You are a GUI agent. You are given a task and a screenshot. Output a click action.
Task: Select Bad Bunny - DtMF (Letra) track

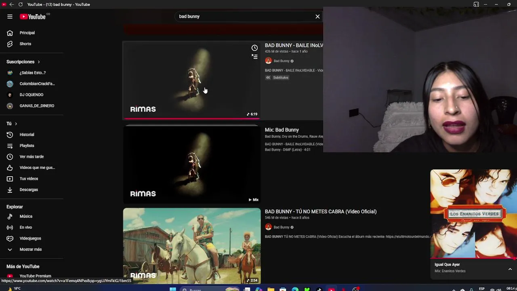pyautogui.click(x=288, y=150)
